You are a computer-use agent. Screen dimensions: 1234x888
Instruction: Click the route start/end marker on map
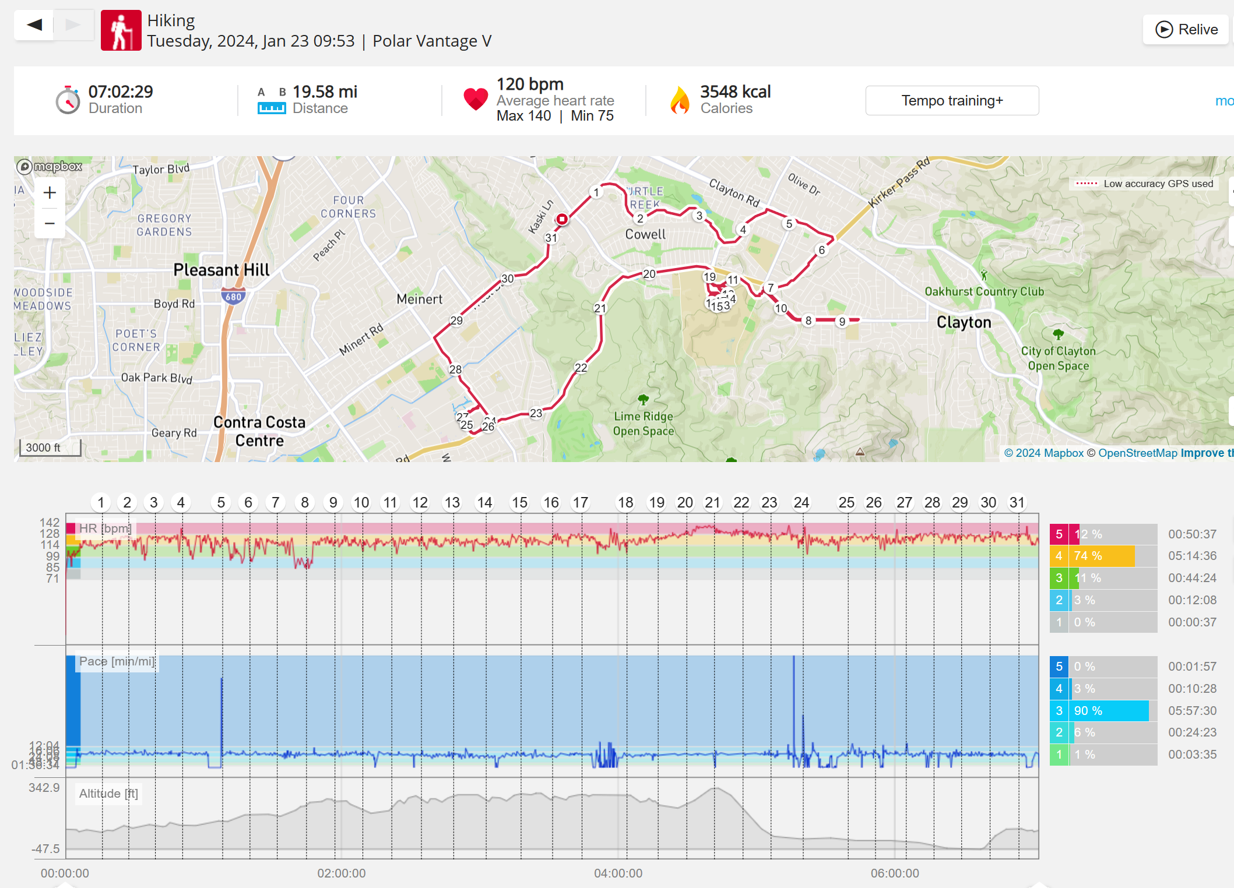(562, 219)
